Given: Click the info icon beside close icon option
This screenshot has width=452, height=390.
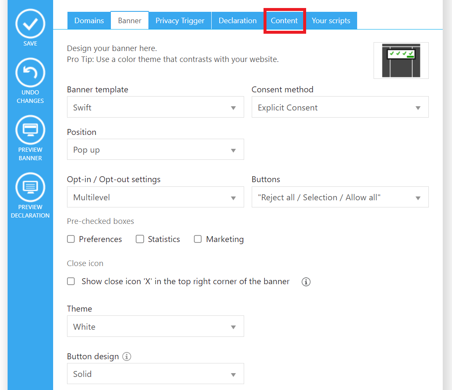Looking at the screenshot, I should [306, 282].
